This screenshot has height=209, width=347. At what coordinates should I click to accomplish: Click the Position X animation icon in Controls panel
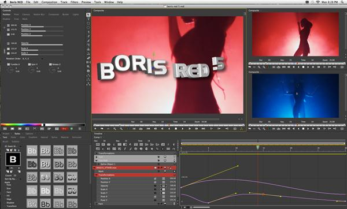tap(8, 25)
